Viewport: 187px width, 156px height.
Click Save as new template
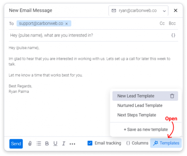point(146,129)
